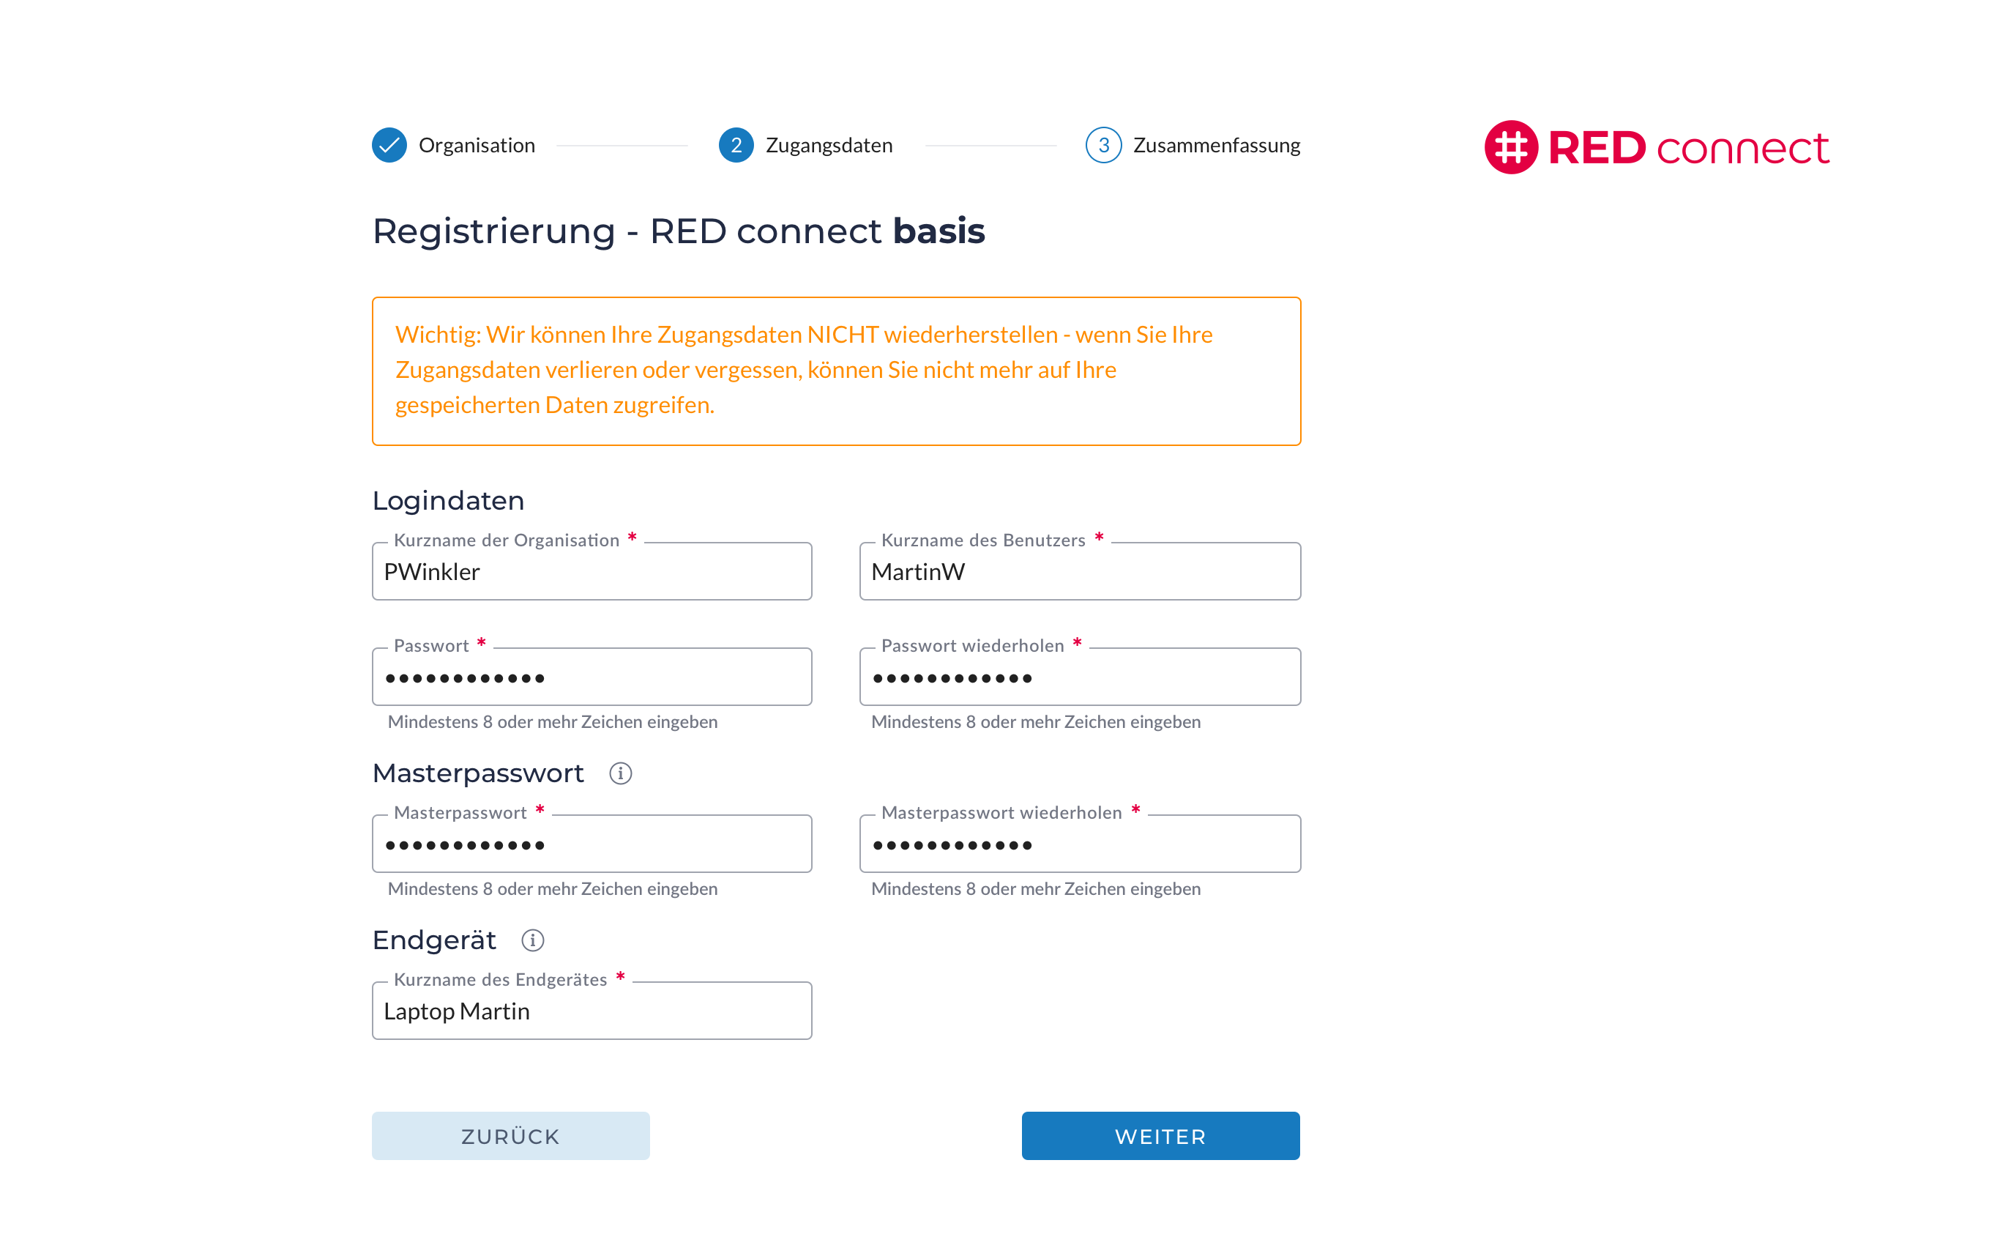Focus the Kurzname des Endgerätes field

592,1011
